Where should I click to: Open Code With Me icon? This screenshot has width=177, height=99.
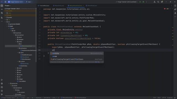(x=155, y=2)
